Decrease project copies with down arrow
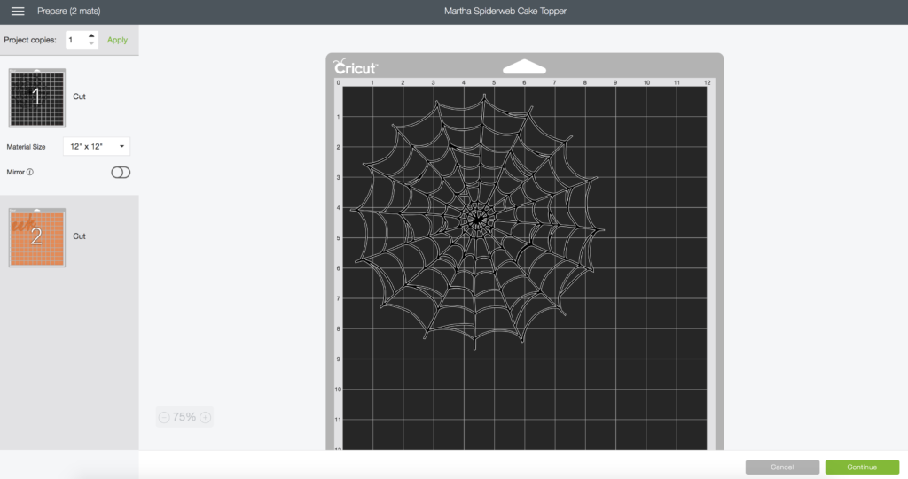 pyautogui.click(x=91, y=43)
